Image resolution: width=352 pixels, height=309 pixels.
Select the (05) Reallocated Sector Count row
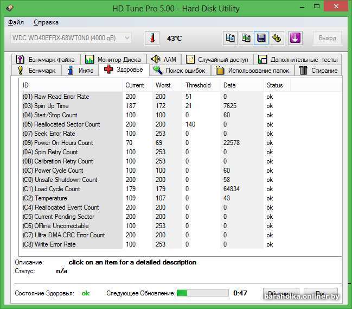point(156,124)
